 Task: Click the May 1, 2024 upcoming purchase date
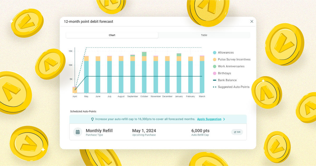pyautogui.click(x=144, y=131)
